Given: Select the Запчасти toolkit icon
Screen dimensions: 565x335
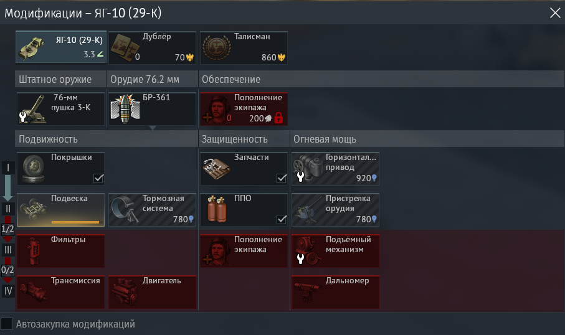Looking at the screenshot, I should pyautogui.click(x=217, y=169).
